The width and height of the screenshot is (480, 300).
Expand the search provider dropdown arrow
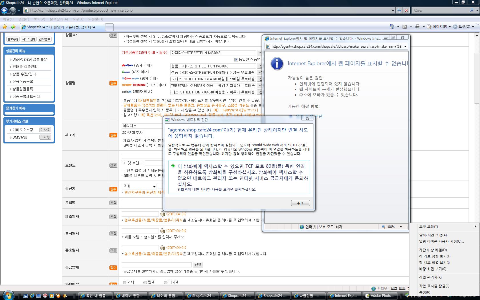(x=477, y=10)
